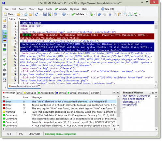163x141 pixels.
Task: Switch to the Browser tab
Action: click(x=23, y=19)
